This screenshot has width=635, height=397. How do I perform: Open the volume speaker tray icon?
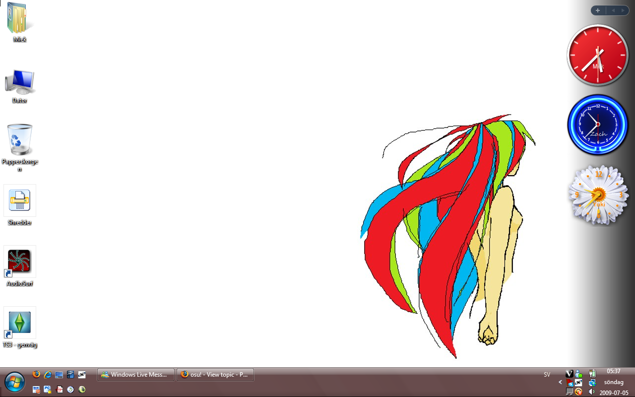point(591,392)
